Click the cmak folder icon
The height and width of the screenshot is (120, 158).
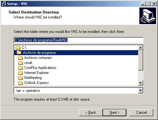(20, 63)
